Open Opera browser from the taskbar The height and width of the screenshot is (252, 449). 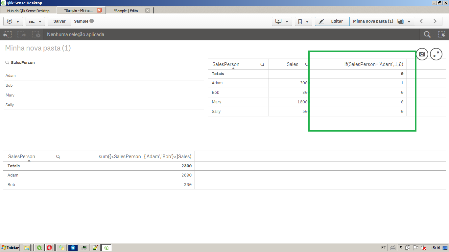click(49, 248)
